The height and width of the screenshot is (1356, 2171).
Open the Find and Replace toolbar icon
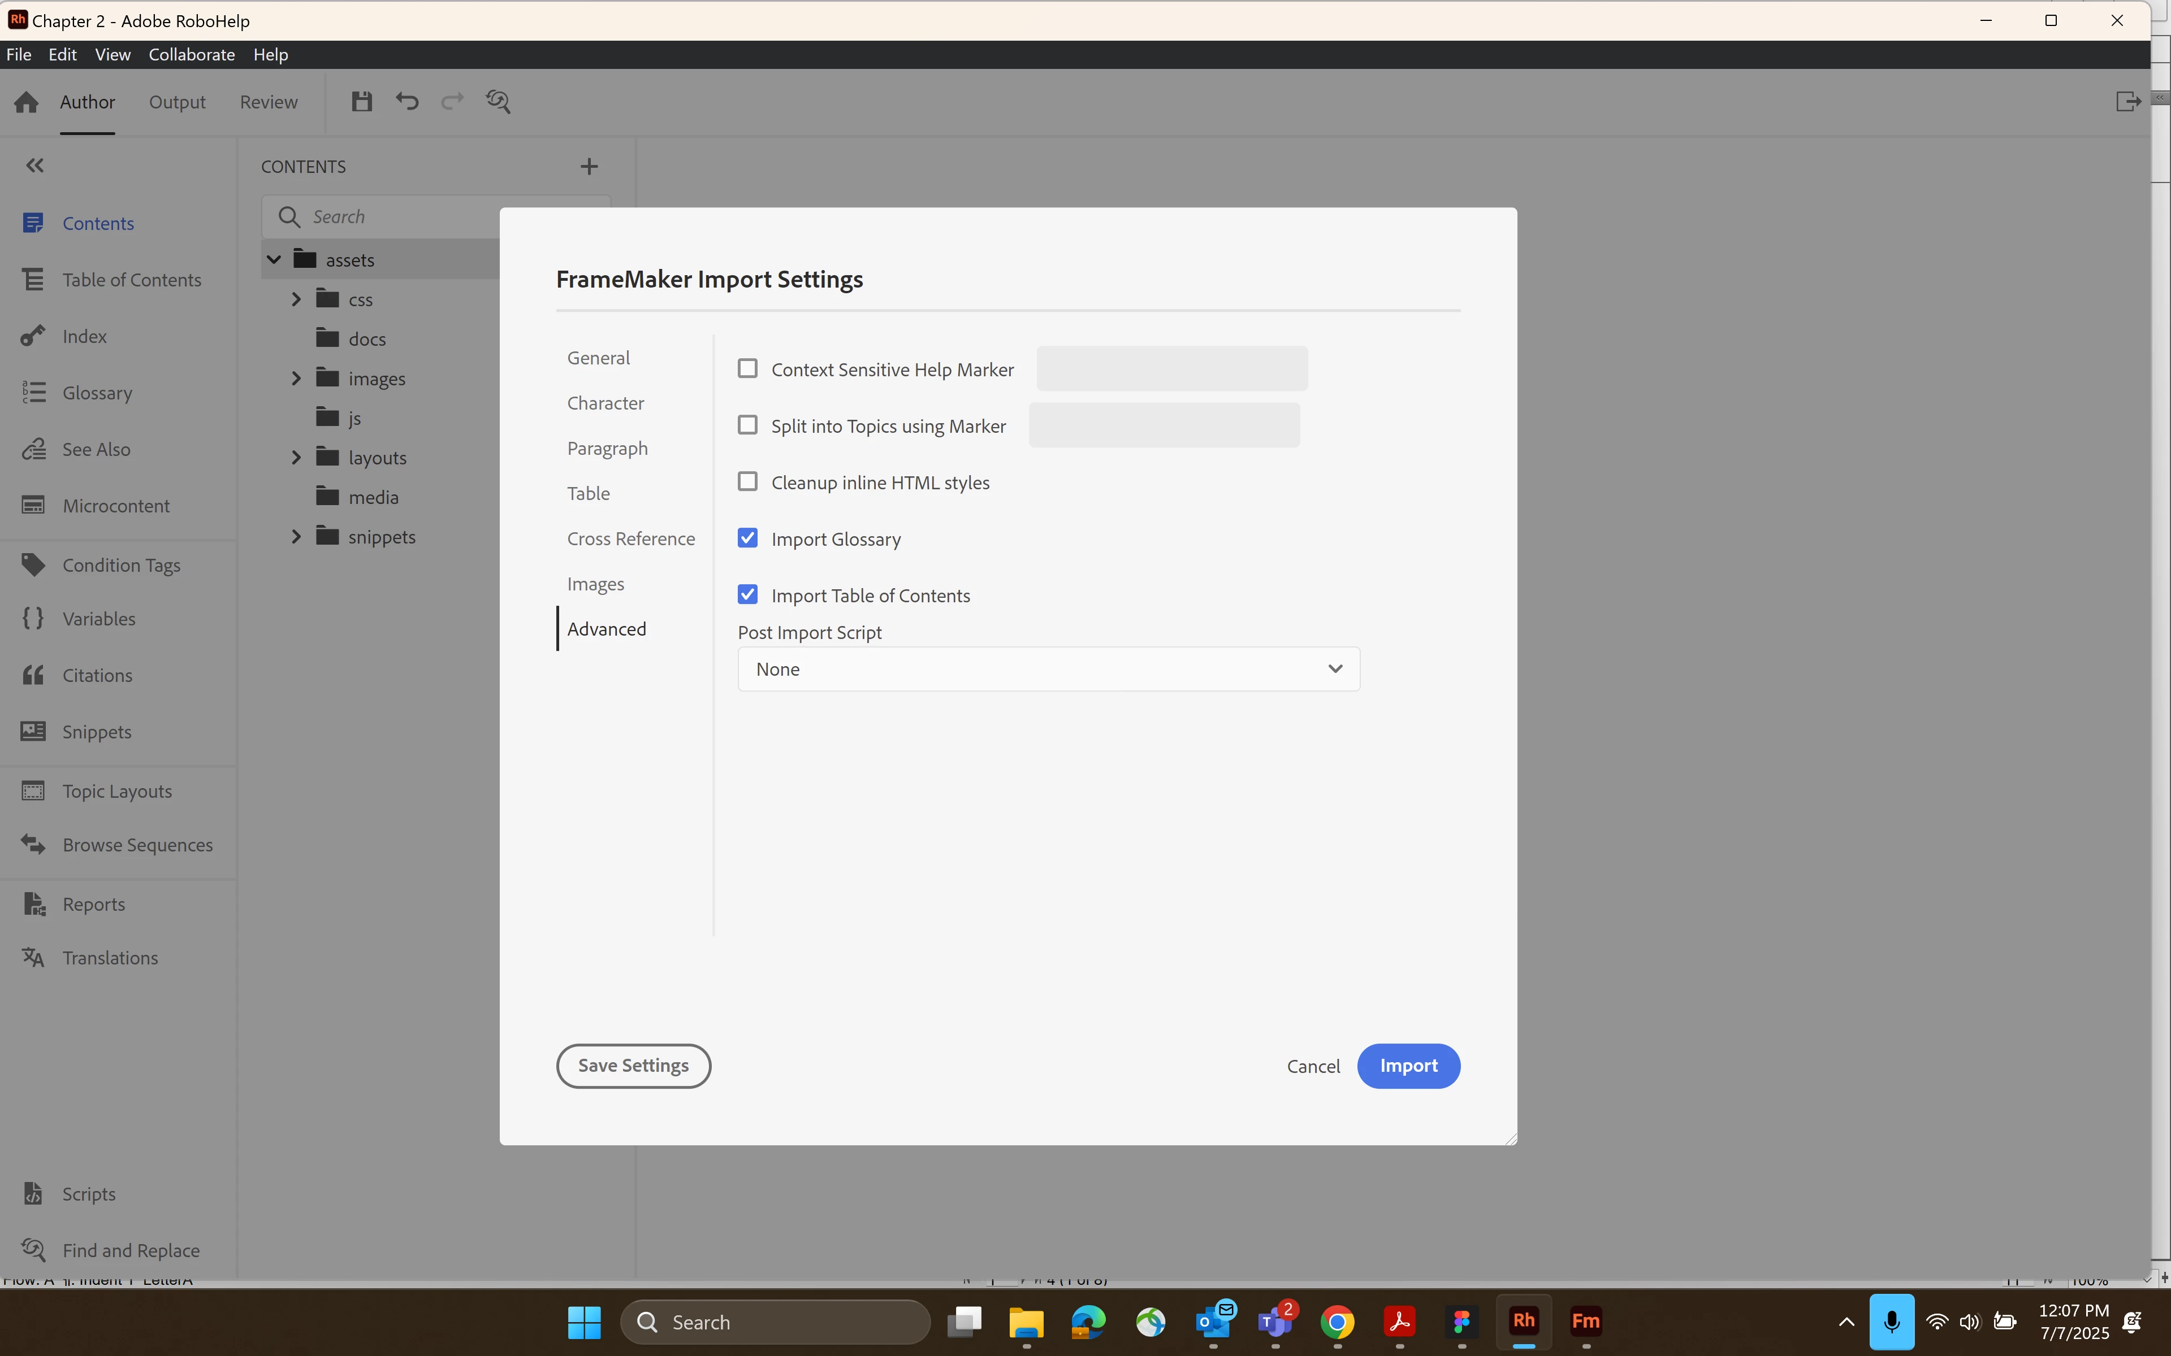pyautogui.click(x=499, y=101)
